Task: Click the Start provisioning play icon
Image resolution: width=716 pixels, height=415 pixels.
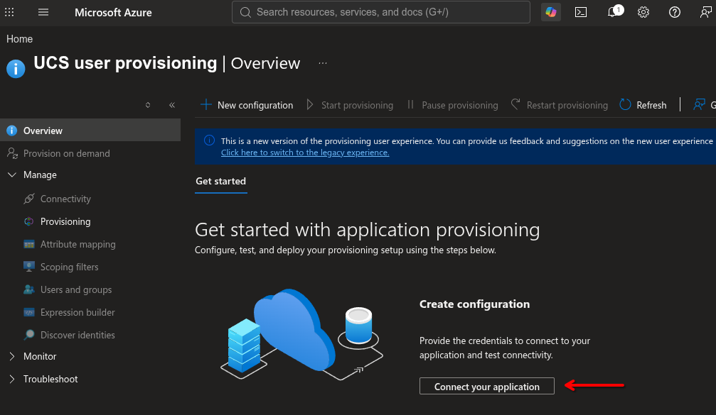Action: tap(310, 105)
